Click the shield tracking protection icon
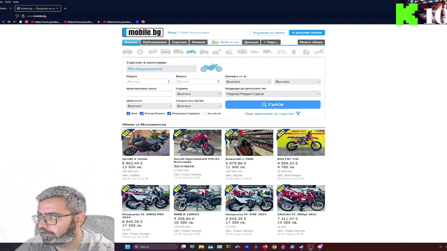The height and width of the screenshot is (251, 447). (17, 16)
